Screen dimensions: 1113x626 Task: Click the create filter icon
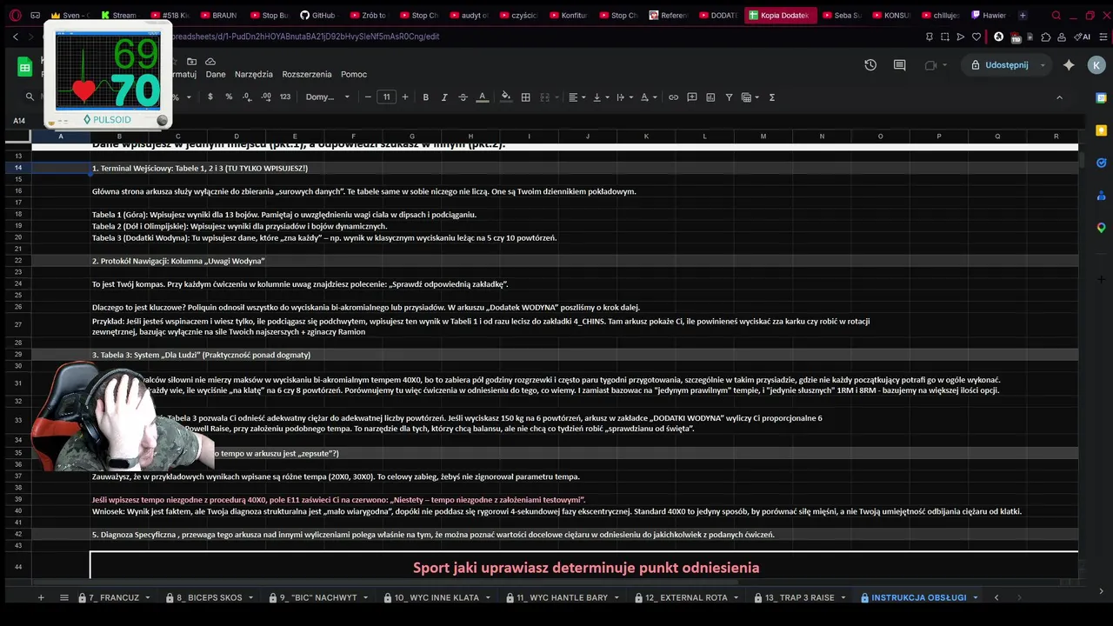[729, 97]
